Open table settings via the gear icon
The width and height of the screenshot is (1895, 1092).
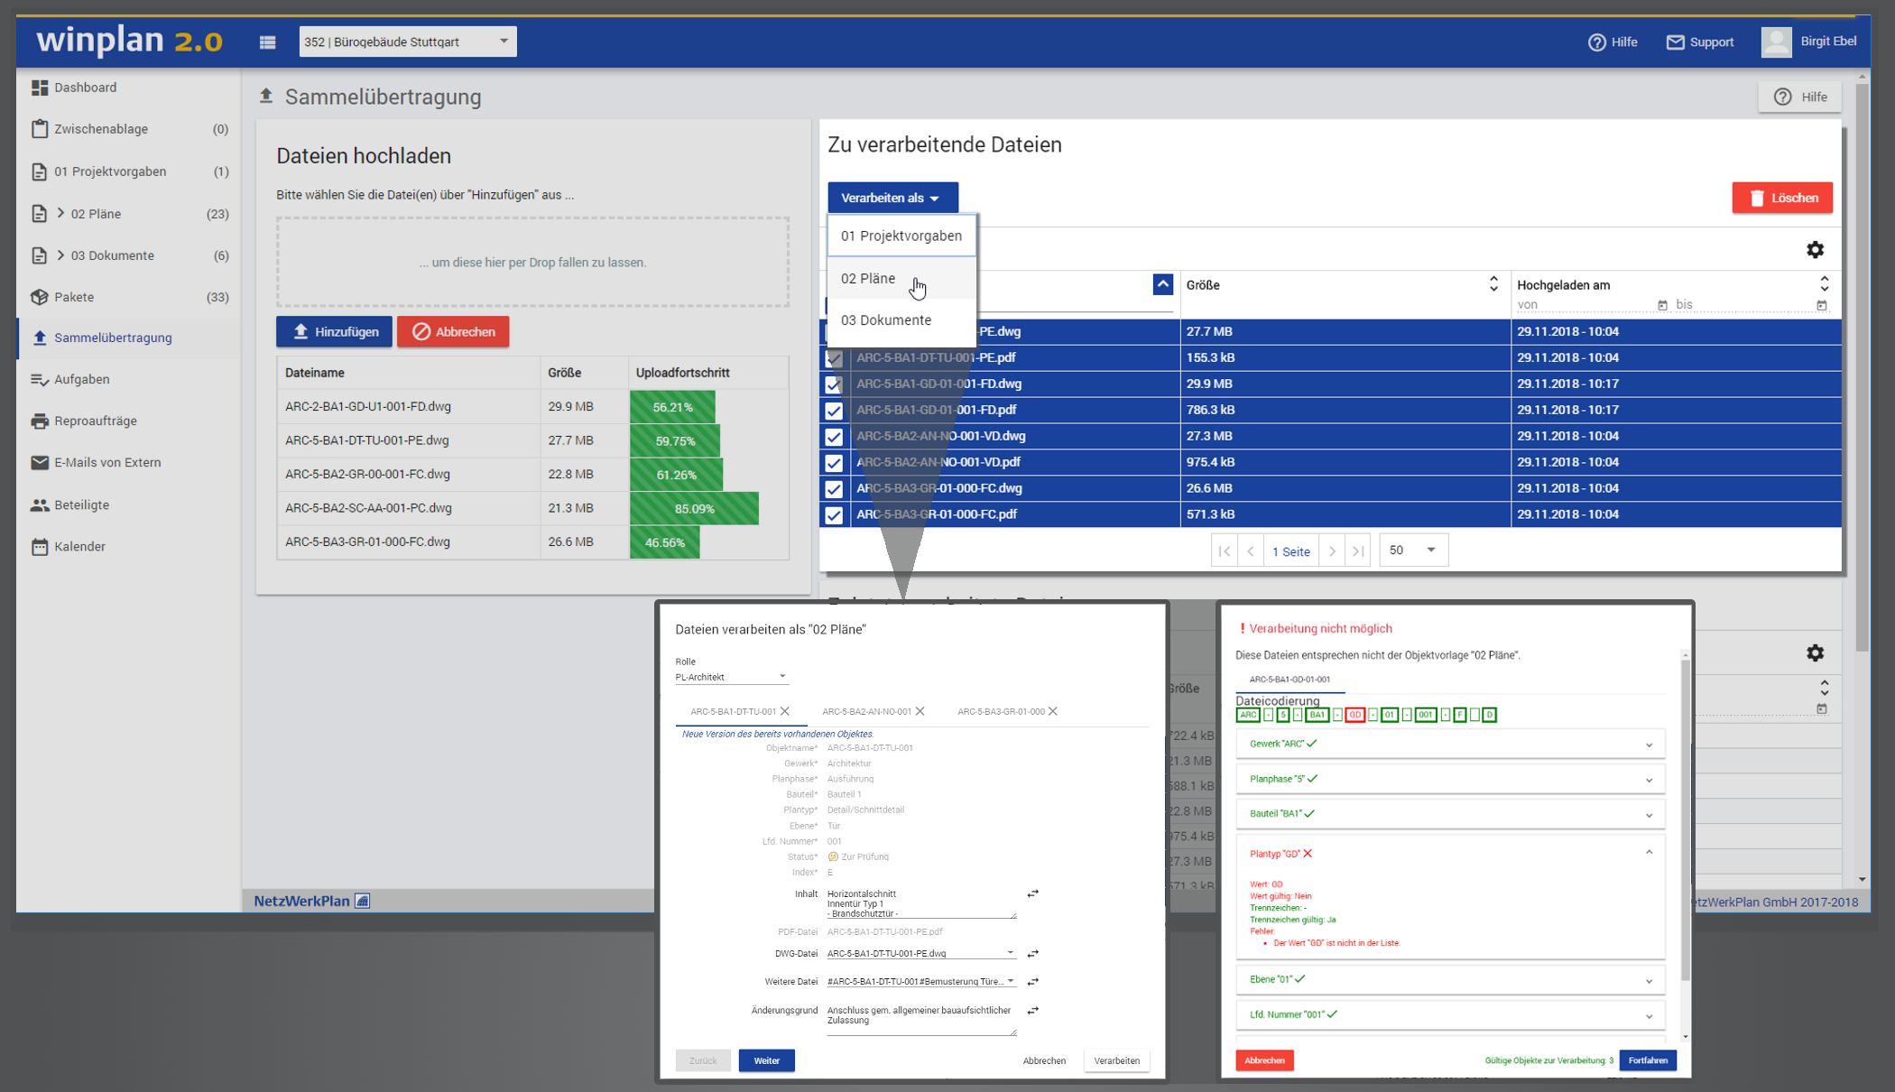pos(1816,249)
